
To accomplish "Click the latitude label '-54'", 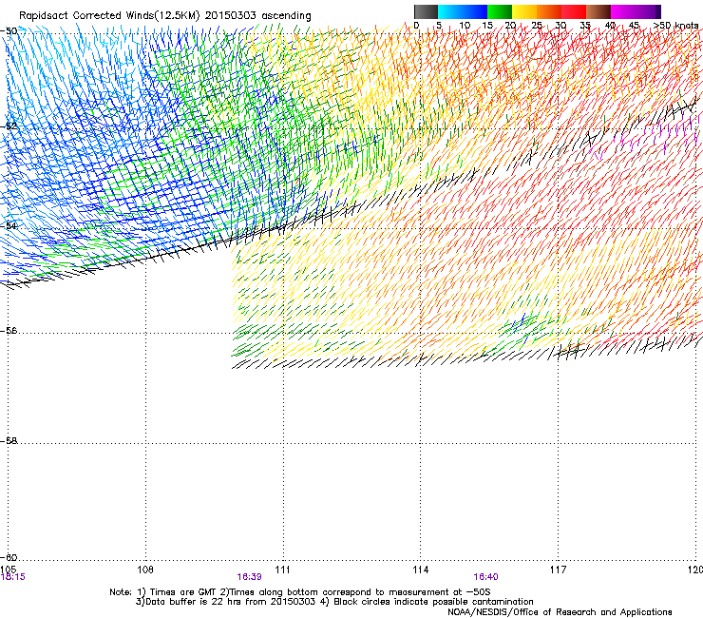I will pos(9,225).
